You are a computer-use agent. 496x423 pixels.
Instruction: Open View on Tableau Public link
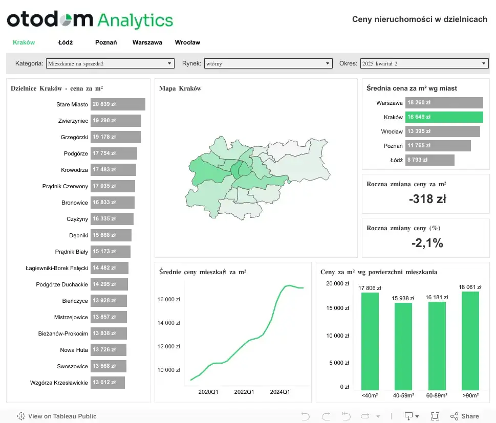coord(62,416)
